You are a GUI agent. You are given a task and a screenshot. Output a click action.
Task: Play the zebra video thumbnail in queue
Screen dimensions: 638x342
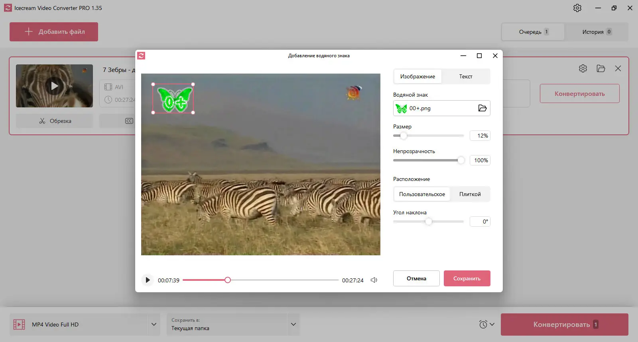coord(54,86)
